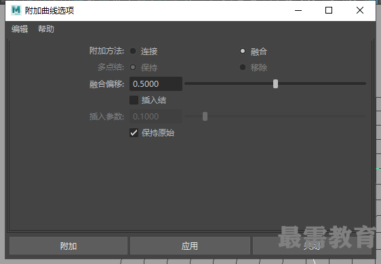The height and width of the screenshot is (264, 381).
Task: Click the 插入参数 slider handle
Action: (x=205, y=116)
